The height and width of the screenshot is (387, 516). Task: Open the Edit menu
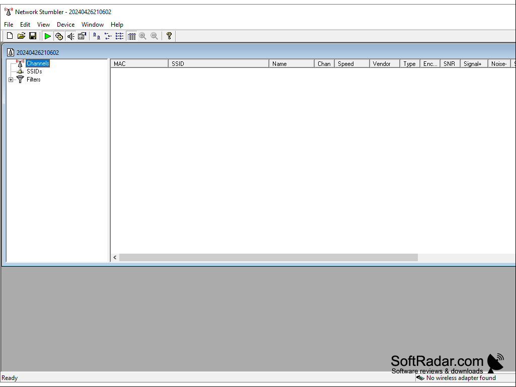(25, 25)
